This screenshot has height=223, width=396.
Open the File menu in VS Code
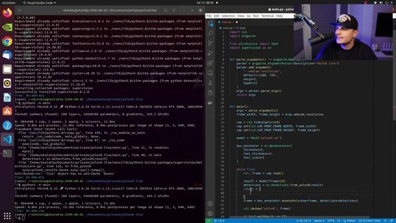click(209, 16)
